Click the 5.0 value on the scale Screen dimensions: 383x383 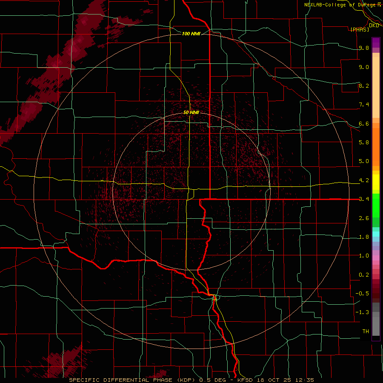(x=364, y=161)
